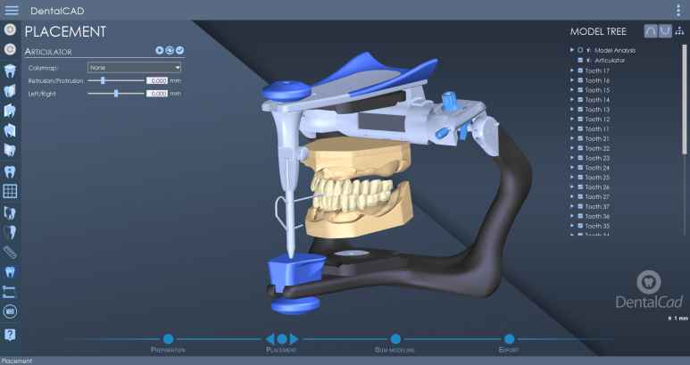Open the help question mark icon

coord(11,334)
